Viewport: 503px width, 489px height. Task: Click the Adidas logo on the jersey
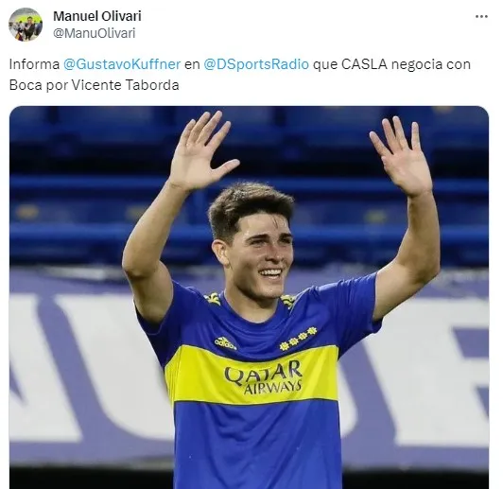[x=225, y=343]
